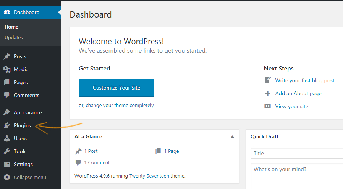Click the Quick Draft Title input field

point(296,153)
